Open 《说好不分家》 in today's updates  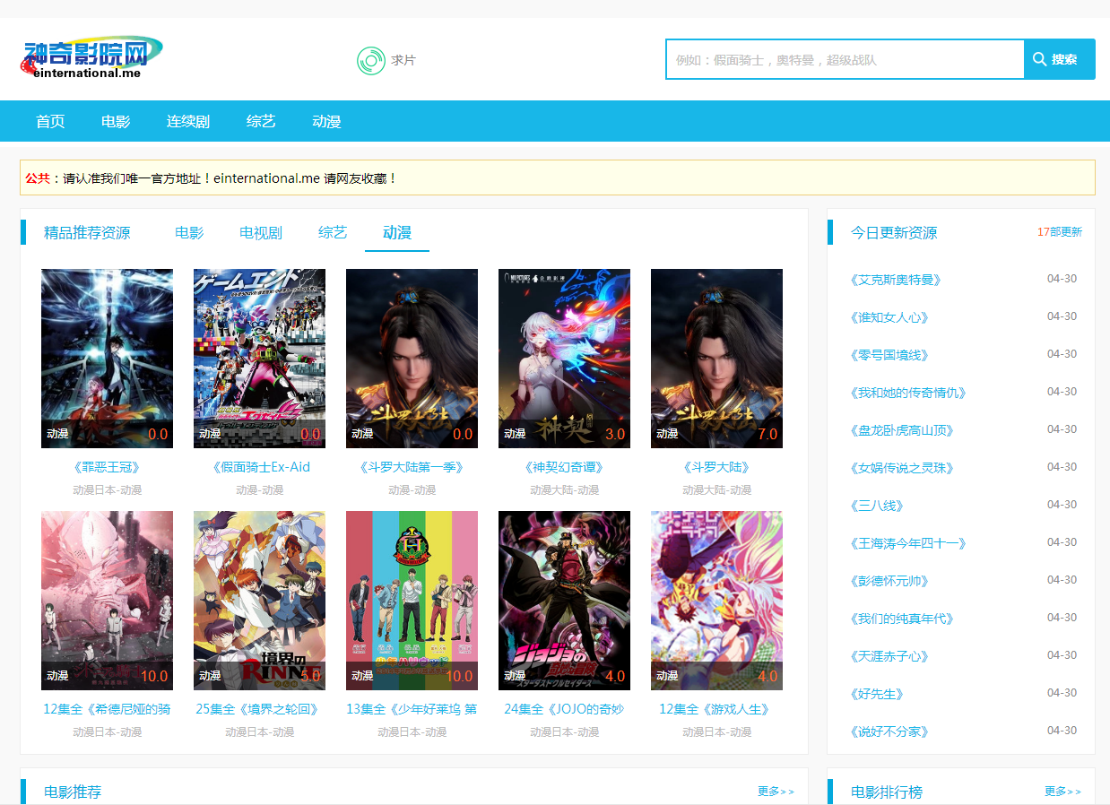pyautogui.click(x=889, y=731)
